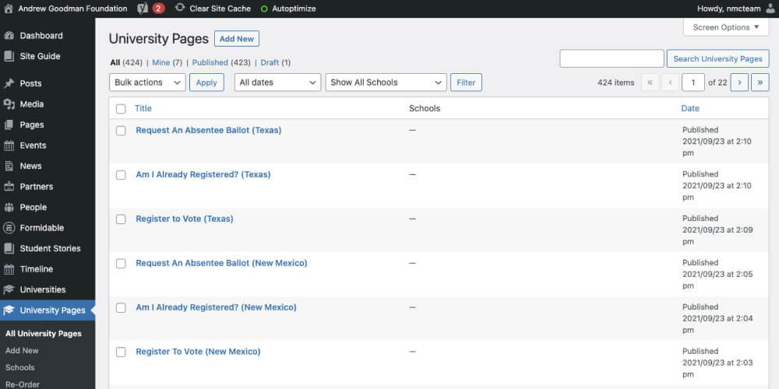
Task: Sort the table by Title column
Action: point(143,108)
